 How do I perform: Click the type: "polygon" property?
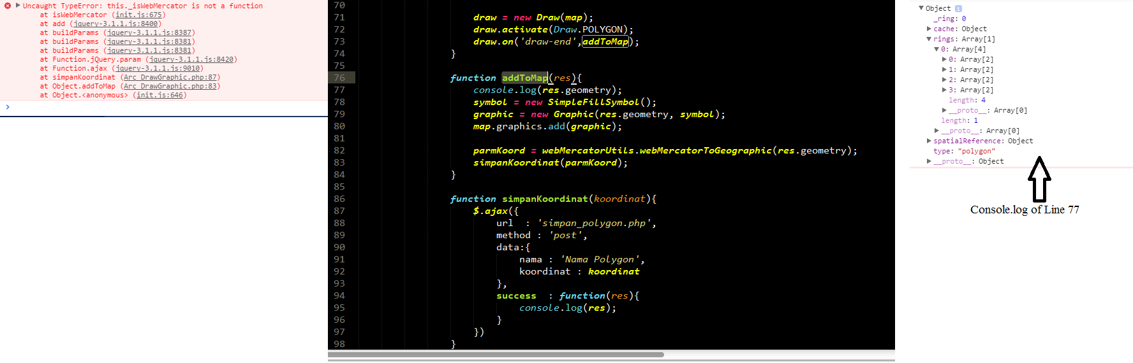click(964, 151)
